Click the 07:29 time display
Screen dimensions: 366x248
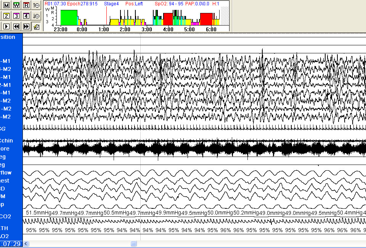[11, 243]
